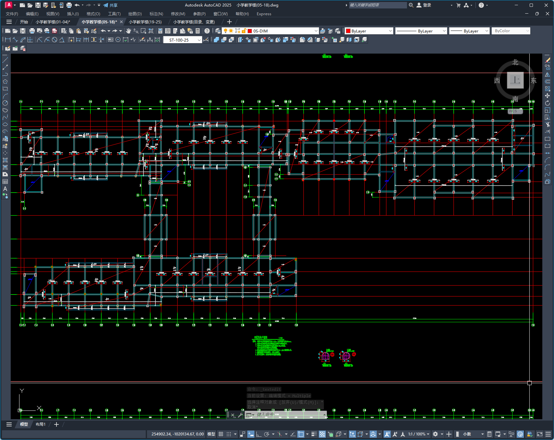This screenshot has height=440, width=554.
Task: Select the Angular dimension tool
Action: pos(62,40)
